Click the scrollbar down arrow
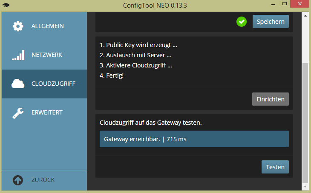311x193 pixels. [x=305, y=186]
